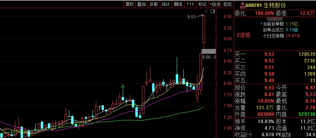Switch to 多股 multi-stock view
The width and height of the screenshot is (316, 138).
coord(153,4)
